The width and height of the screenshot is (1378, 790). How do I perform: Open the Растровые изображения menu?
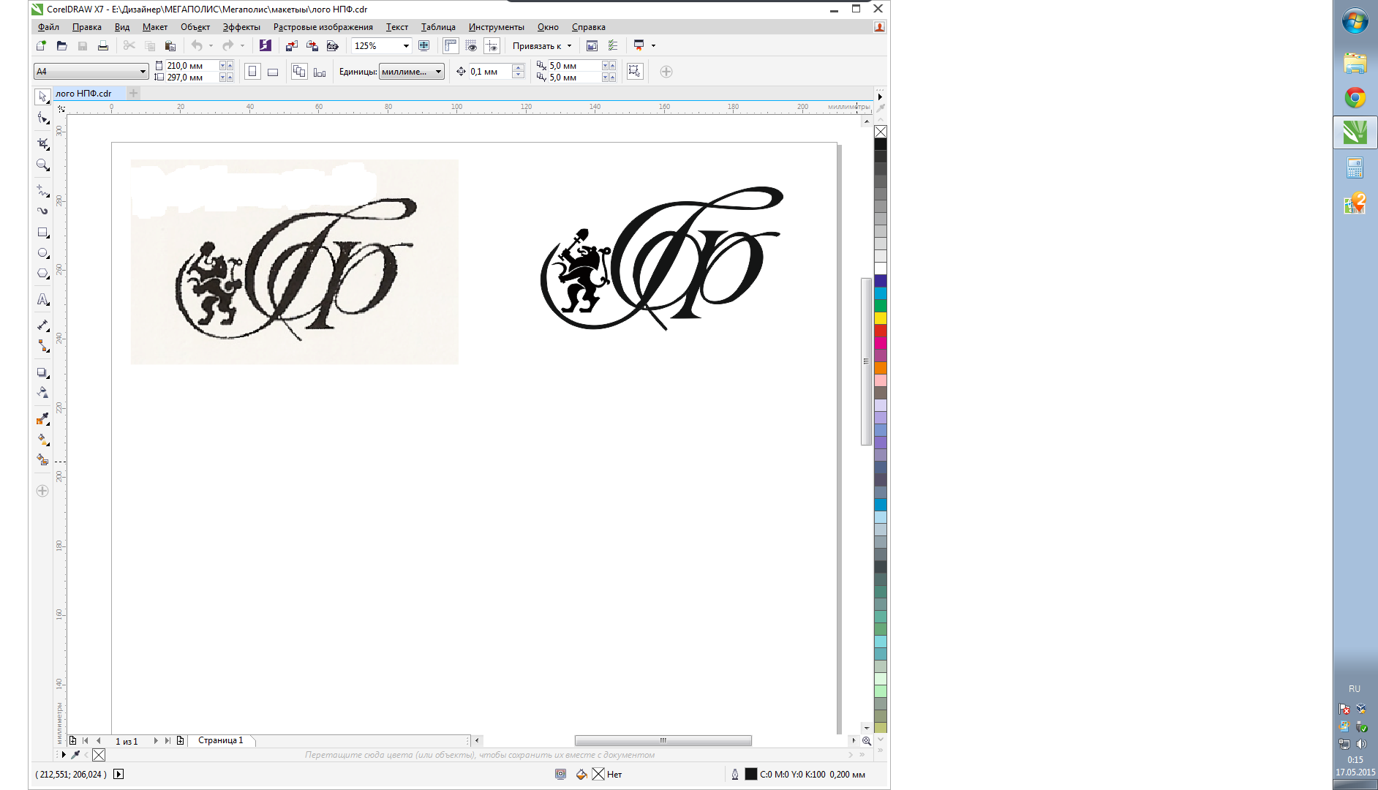[323, 27]
